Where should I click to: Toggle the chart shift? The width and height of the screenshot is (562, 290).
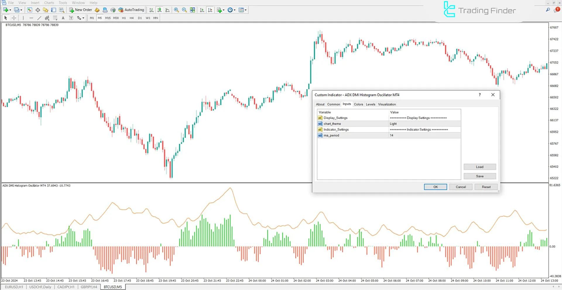coord(210,10)
